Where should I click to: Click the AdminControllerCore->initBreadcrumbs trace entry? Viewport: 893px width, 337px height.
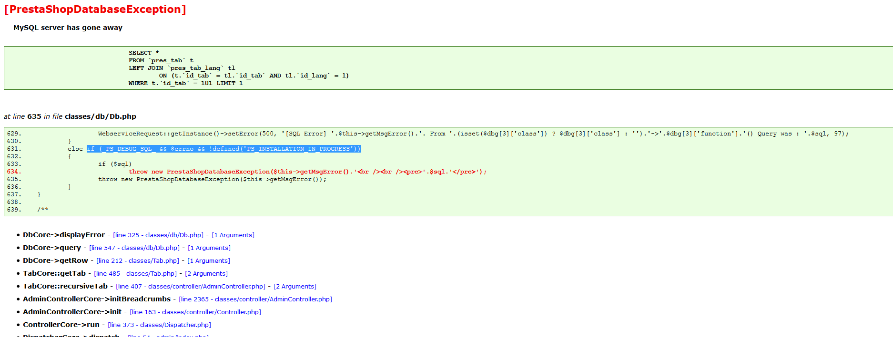(97, 299)
